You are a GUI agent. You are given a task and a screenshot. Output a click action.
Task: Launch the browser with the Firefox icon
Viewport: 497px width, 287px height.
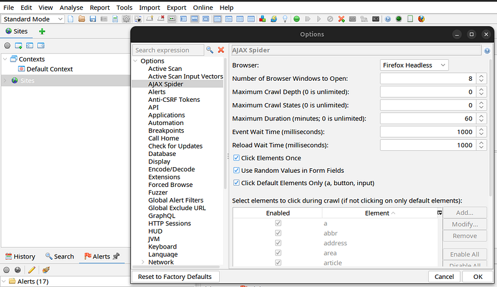(421, 19)
